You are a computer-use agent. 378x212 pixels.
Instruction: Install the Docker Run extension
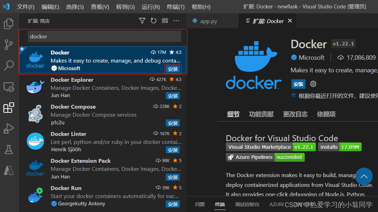pyautogui.click(x=173, y=204)
